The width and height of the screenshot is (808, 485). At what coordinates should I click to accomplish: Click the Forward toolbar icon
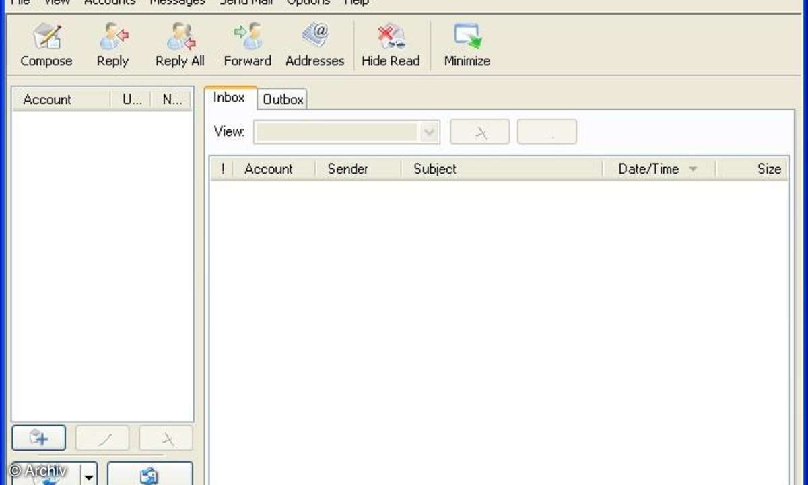247,37
